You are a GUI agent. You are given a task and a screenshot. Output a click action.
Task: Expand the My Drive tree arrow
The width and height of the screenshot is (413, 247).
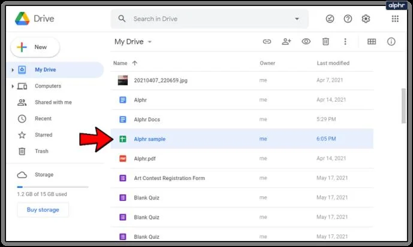tap(13, 69)
